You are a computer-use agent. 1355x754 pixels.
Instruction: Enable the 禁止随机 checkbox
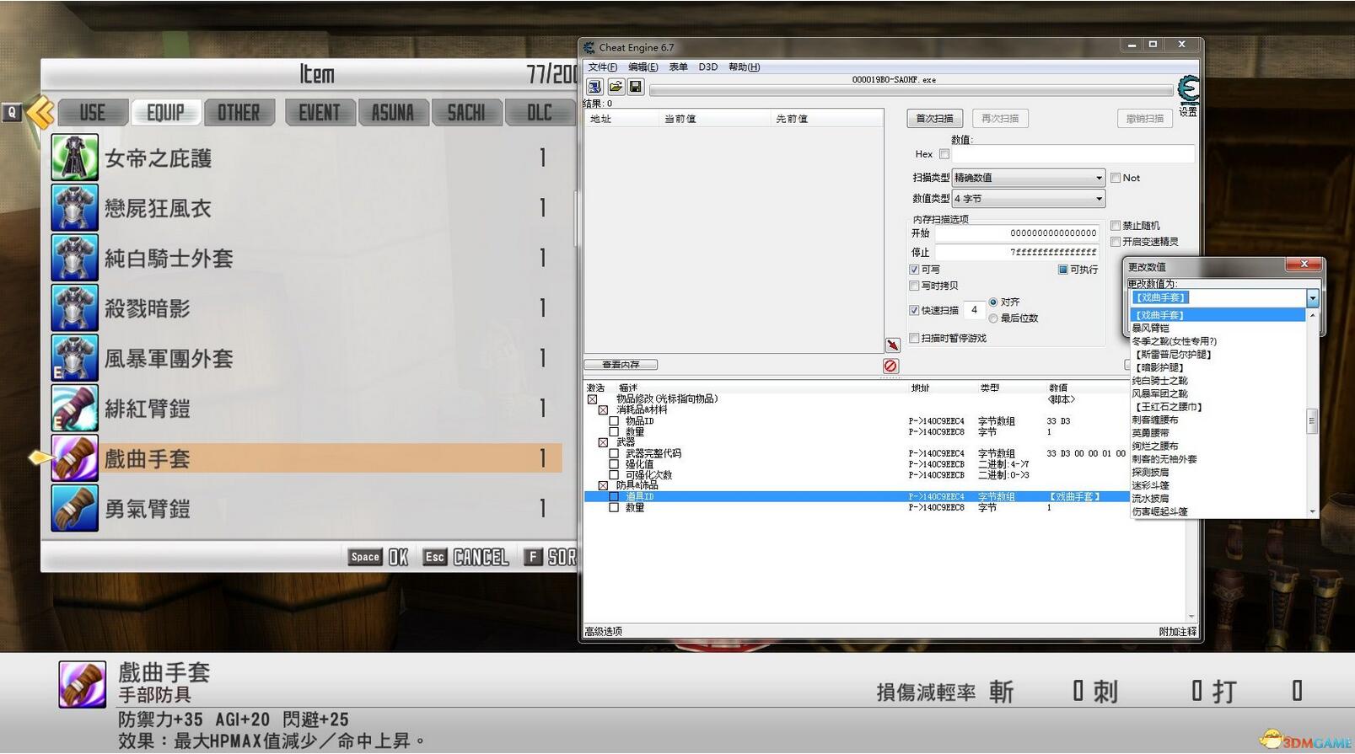click(1116, 226)
